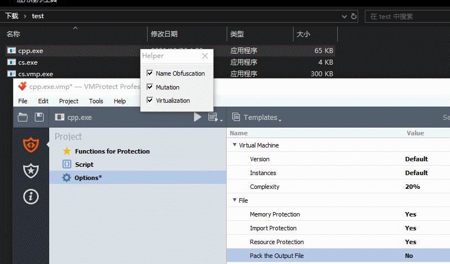Select Functions for Protection tree item
The width and height of the screenshot is (450, 264).
pos(112,151)
